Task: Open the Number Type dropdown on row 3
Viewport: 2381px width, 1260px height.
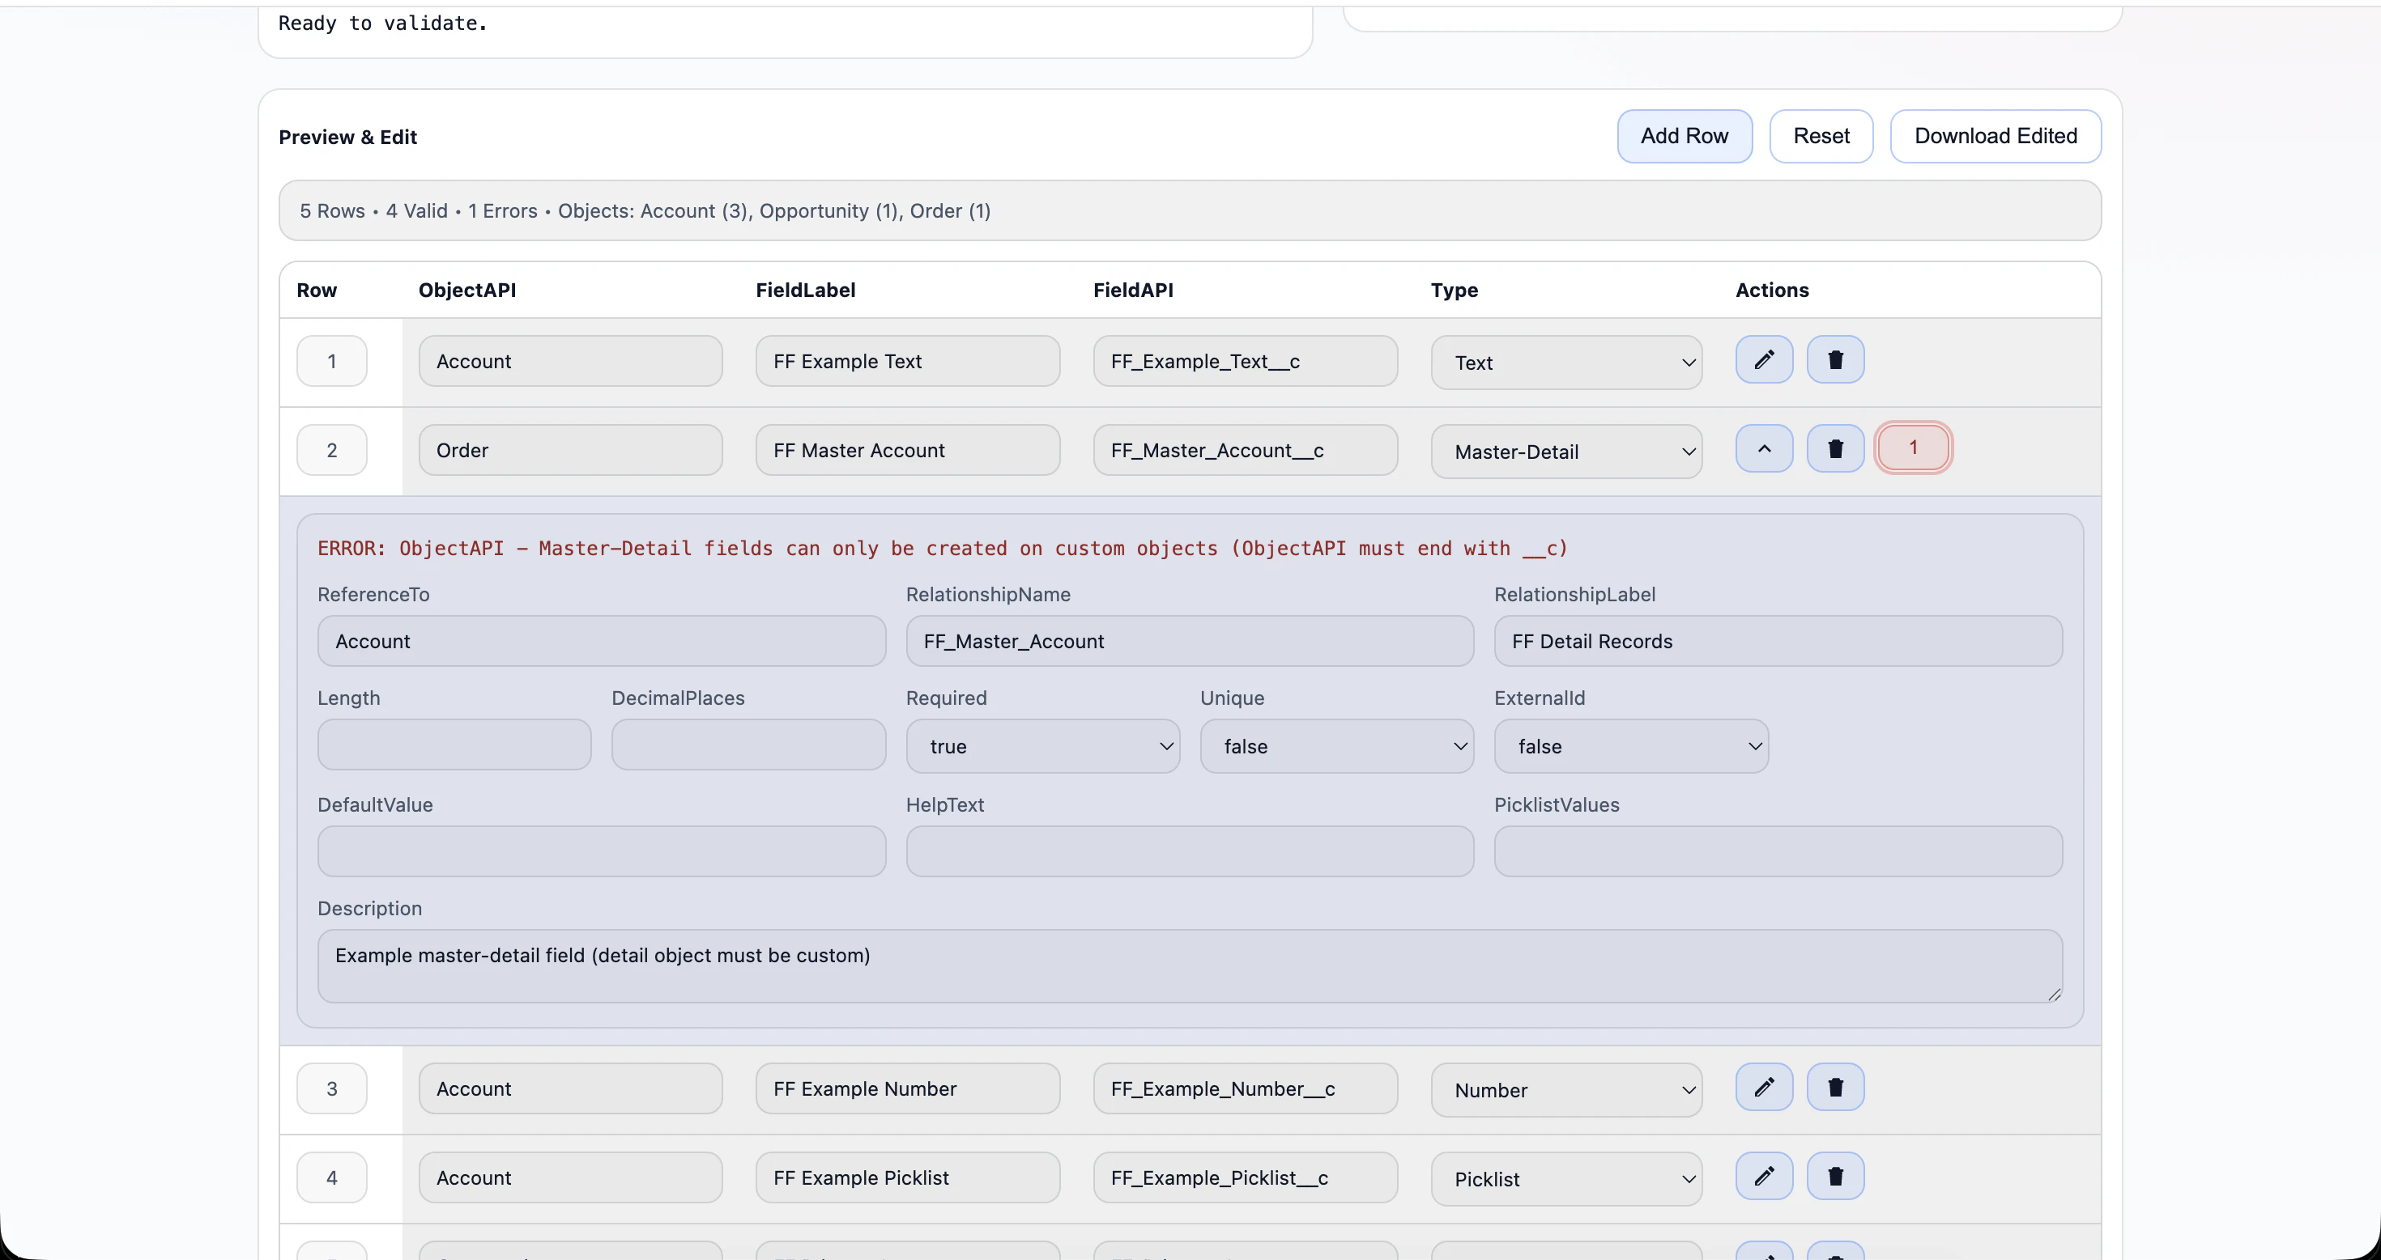Action: point(1565,1090)
